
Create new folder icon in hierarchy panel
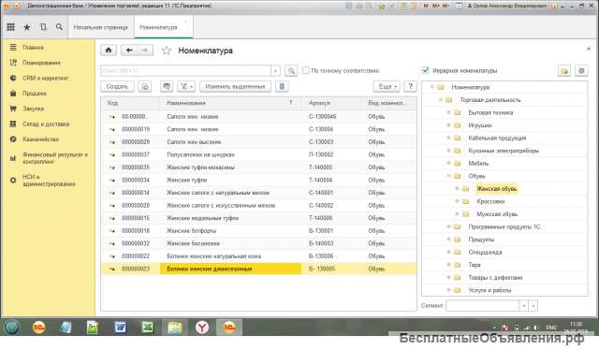pyautogui.click(x=564, y=71)
